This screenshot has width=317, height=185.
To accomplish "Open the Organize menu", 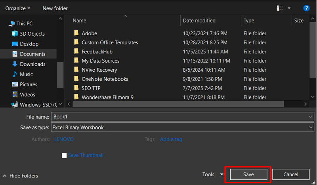I will coord(18,8).
